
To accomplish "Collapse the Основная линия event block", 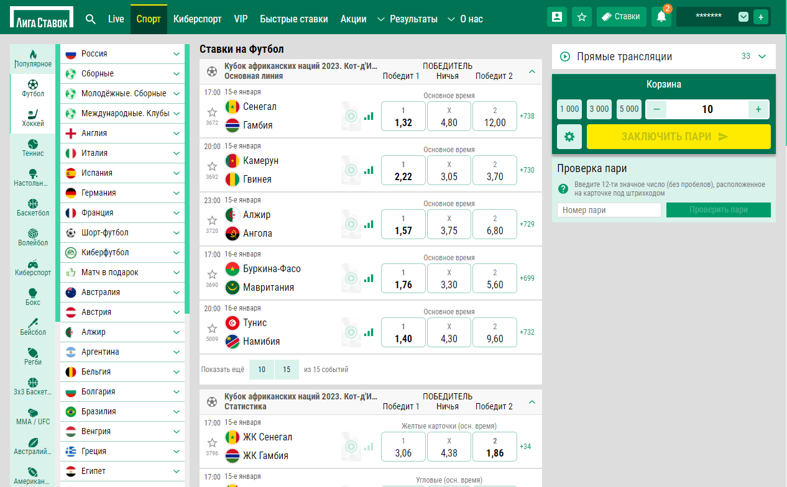I will 532,71.
